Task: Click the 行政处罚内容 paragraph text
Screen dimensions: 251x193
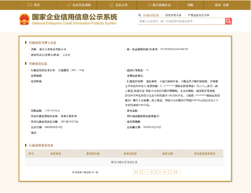Action: [172, 93]
